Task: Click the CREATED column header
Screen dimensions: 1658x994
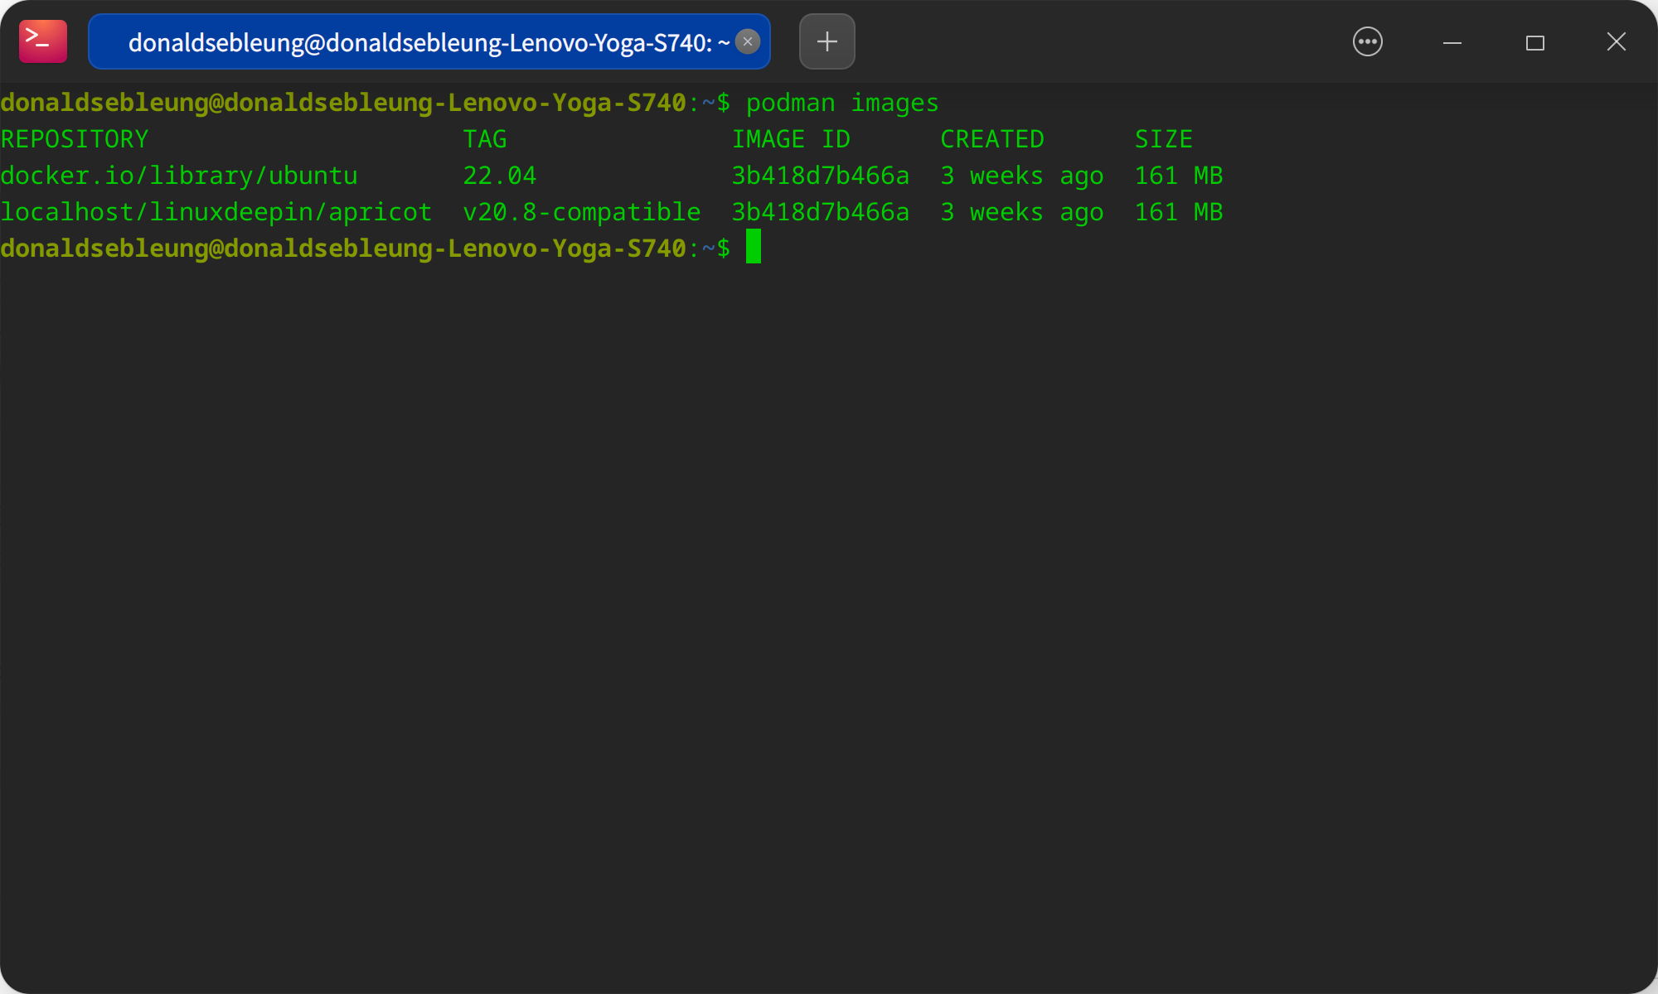Action: [991, 138]
